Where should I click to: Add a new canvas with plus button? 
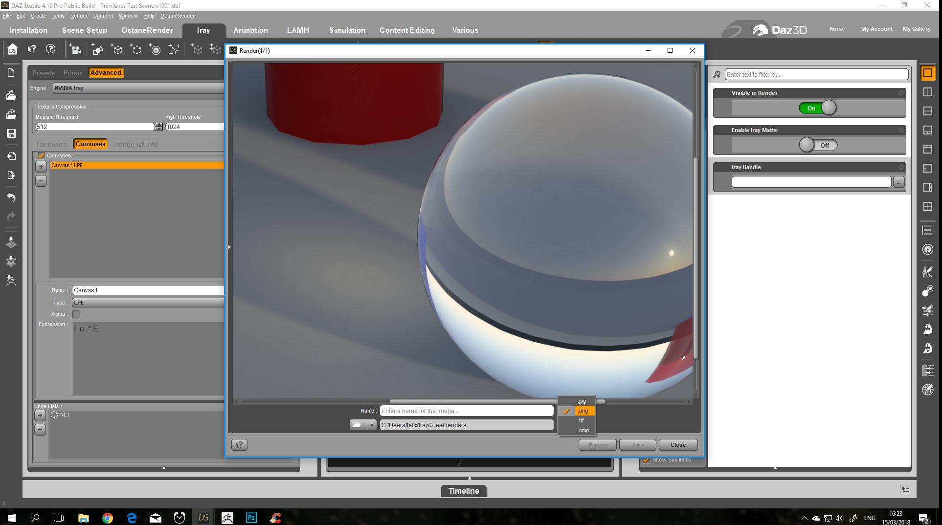pyautogui.click(x=41, y=166)
